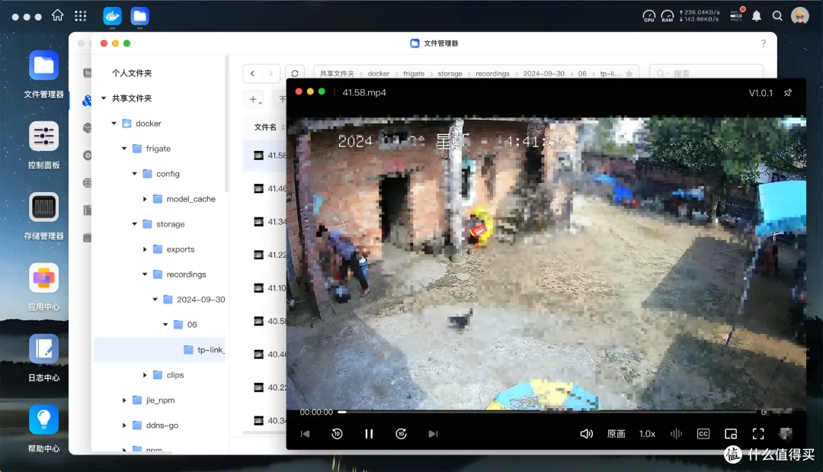Select the 2024-09-30 folder in the tree
The image size is (823, 472).
click(x=200, y=299)
